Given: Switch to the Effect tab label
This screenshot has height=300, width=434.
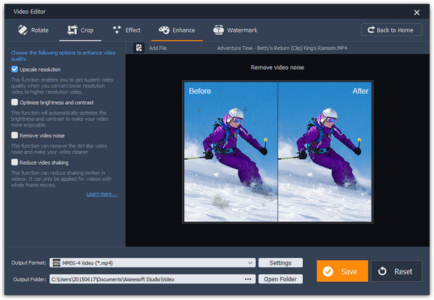Looking at the screenshot, I should click(133, 30).
